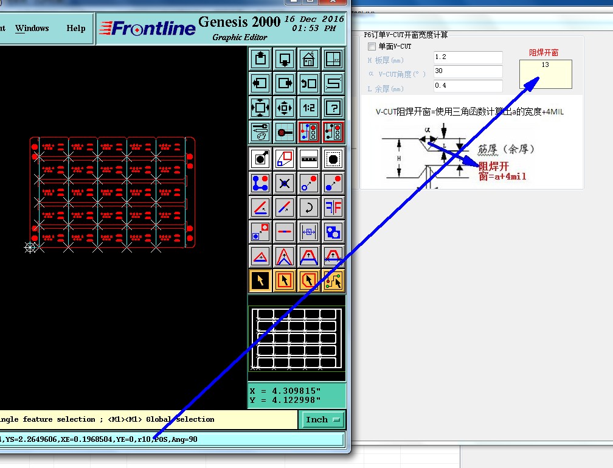The width and height of the screenshot is (613, 468).
Task: Click the 'Global selection' message bar
Action: (148, 419)
